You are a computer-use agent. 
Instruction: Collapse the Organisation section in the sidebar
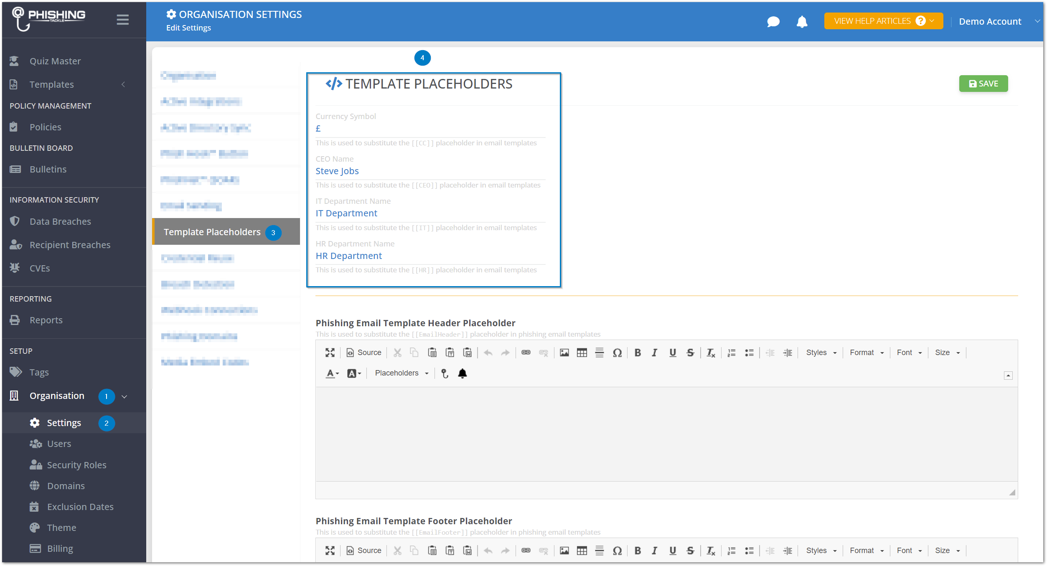coord(124,396)
